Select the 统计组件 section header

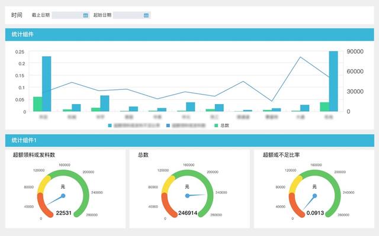click(189, 34)
